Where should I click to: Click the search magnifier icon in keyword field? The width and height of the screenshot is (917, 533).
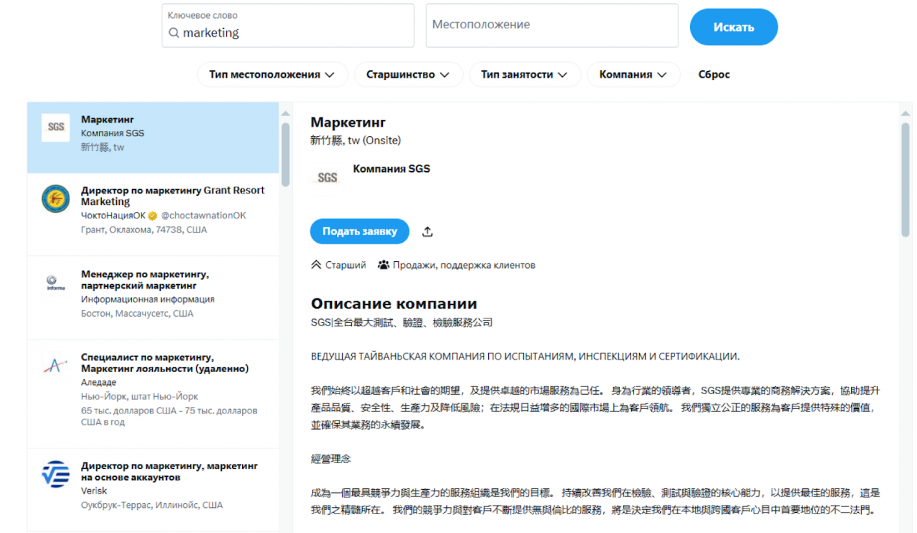[x=173, y=33]
